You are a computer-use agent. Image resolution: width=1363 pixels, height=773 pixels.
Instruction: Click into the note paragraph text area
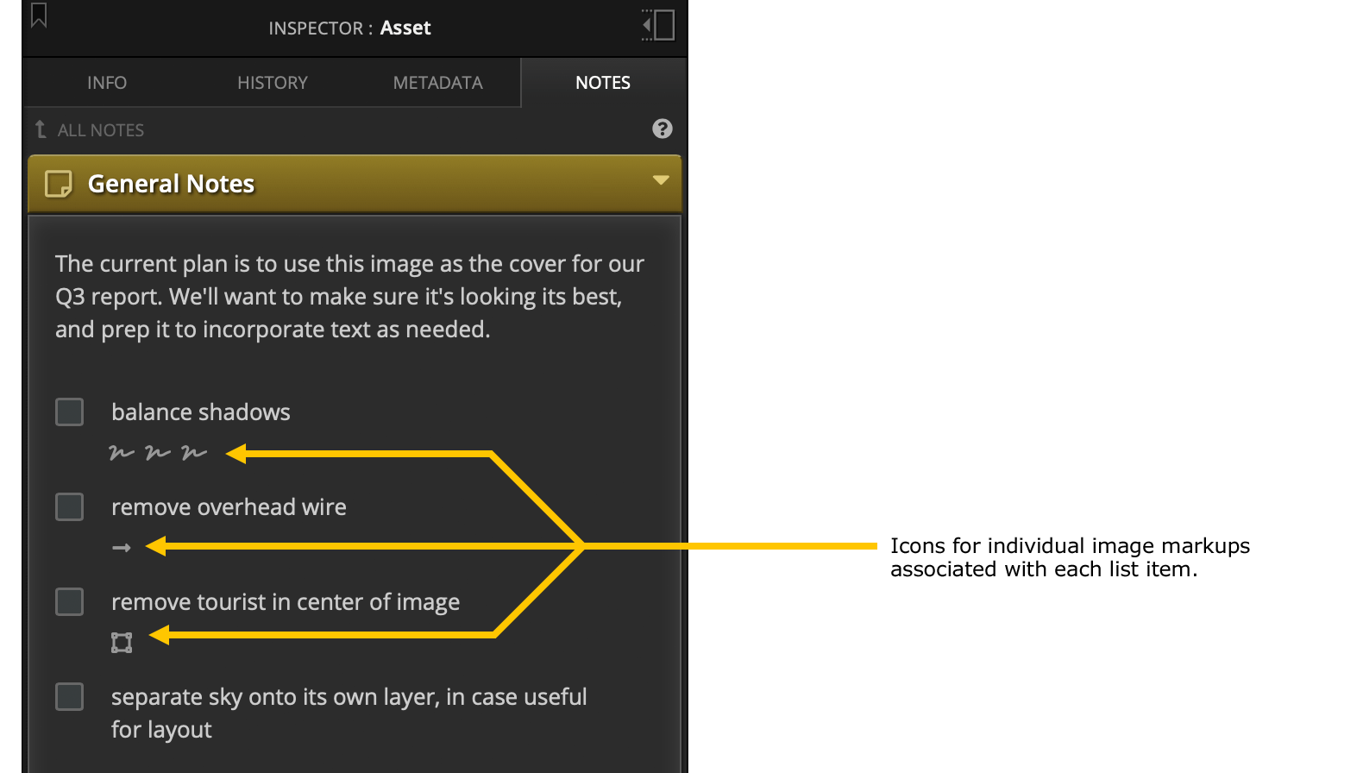pos(350,297)
